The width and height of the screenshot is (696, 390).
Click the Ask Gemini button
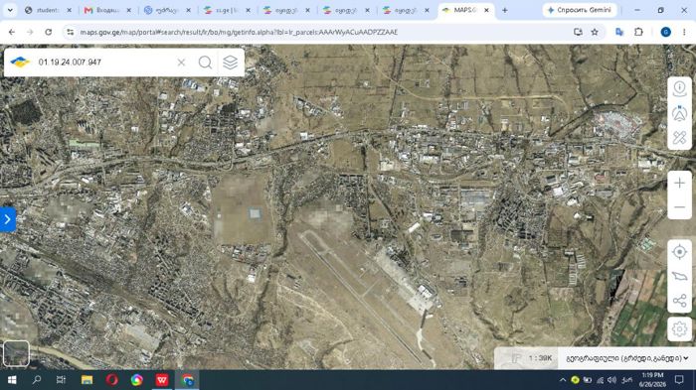[580, 10]
